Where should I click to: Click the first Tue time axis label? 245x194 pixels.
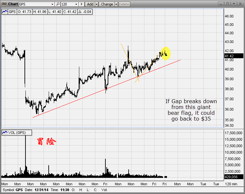click(203, 184)
